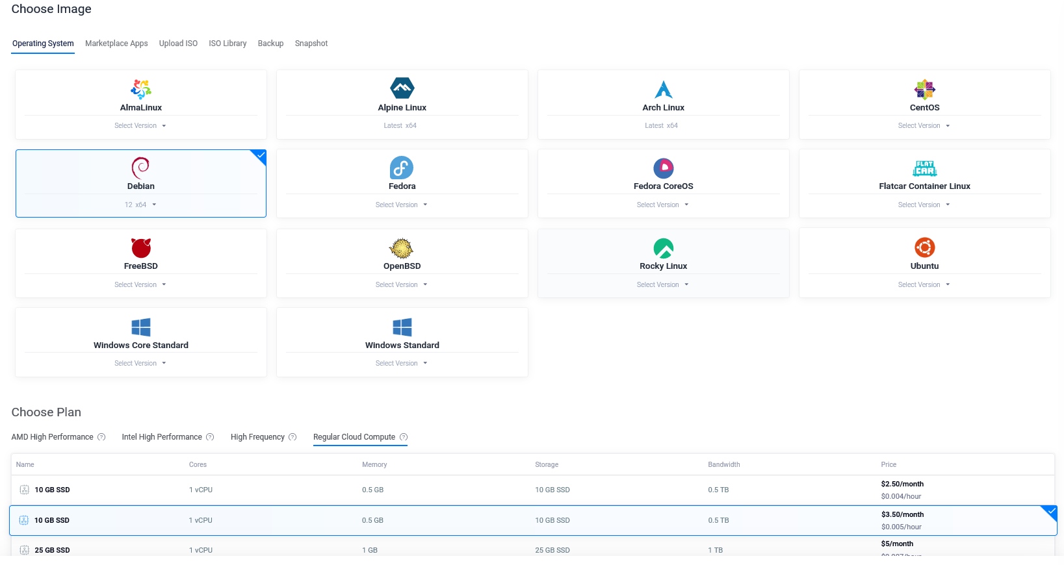Open the Snapshot tab
Screen dimensions: 1064x565
point(311,44)
